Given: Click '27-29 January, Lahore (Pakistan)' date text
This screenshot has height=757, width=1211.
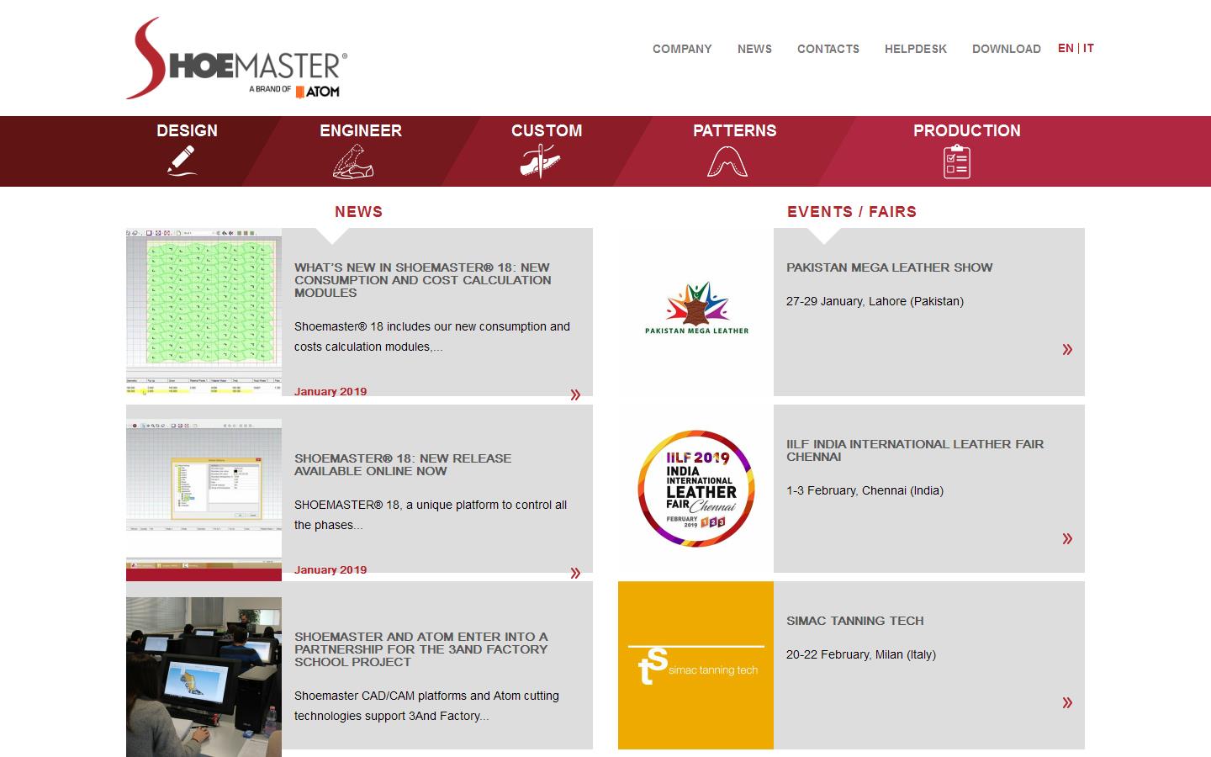Looking at the screenshot, I should pos(875,301).
